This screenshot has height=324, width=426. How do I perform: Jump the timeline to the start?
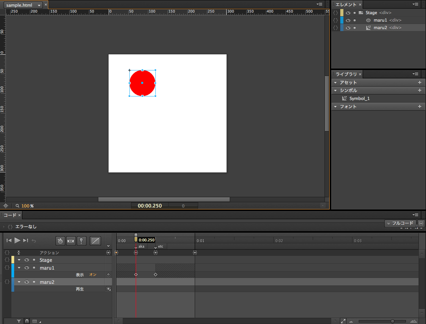click(9, 240)
